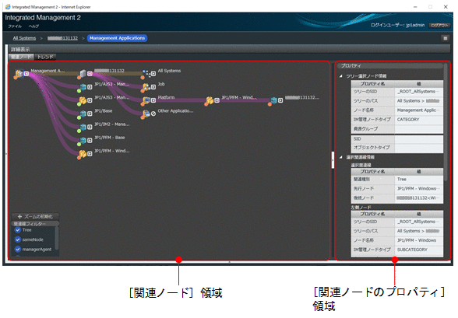The width and height of the screenshot is (458, 318).
Task: Click the ログアウト button
Action: coord(439,26)
